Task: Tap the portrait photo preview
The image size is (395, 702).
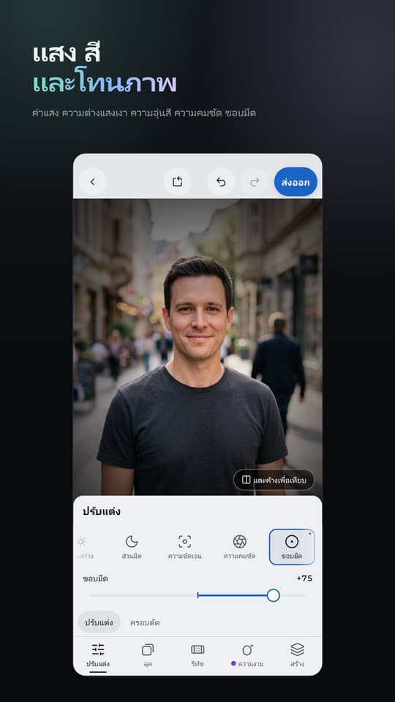Action: point(197,347)
